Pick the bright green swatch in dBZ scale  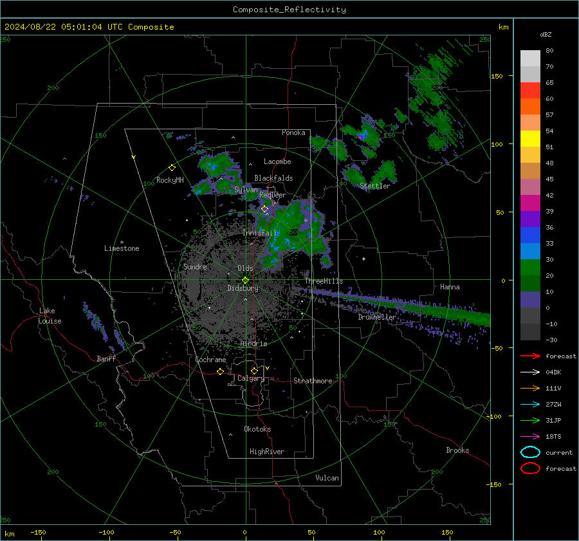[x=530, y=268]
